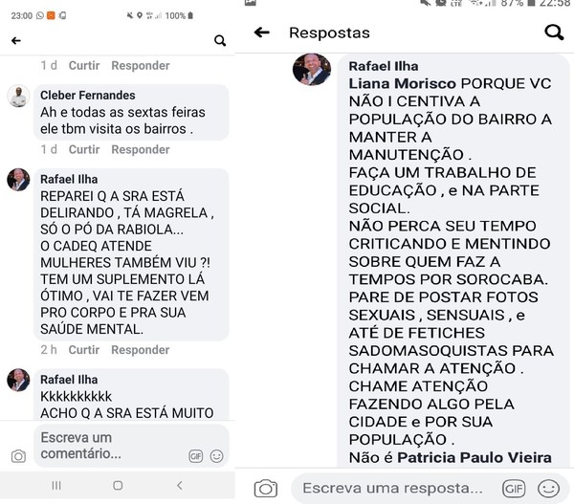This screenshot has width=574, height=504.
Task: Click Curtir under the 2 h comment
Action: 84,350
